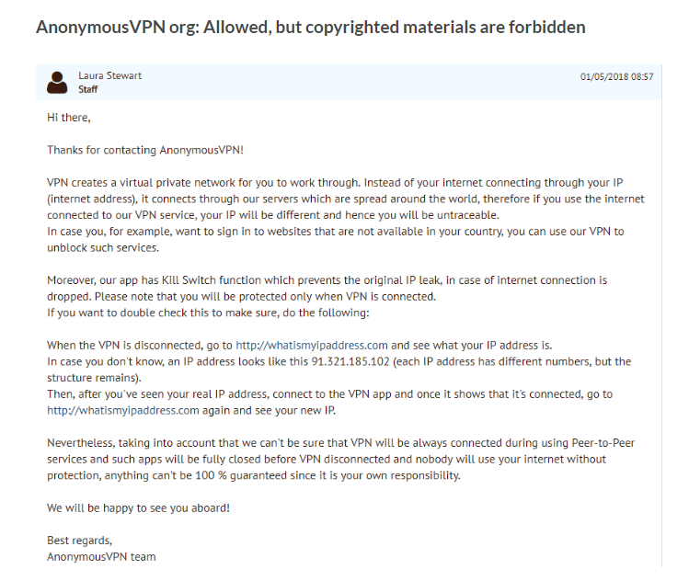Click 'We will be happy to see you aboard!'
689x581 pixels.
pos(138,508)
